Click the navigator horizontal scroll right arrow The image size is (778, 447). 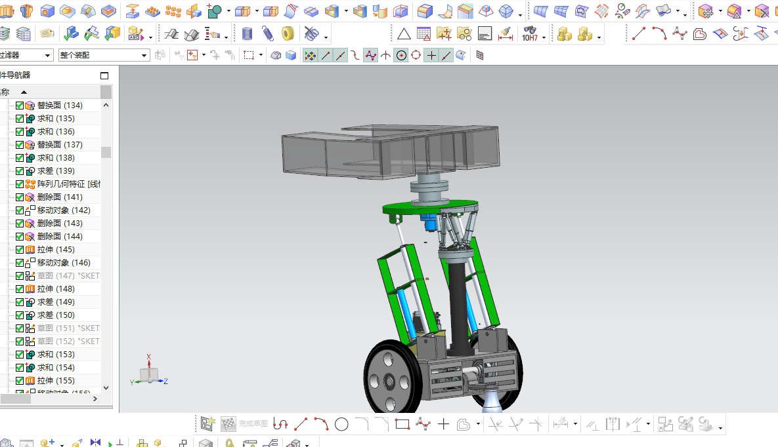[95, 398]
